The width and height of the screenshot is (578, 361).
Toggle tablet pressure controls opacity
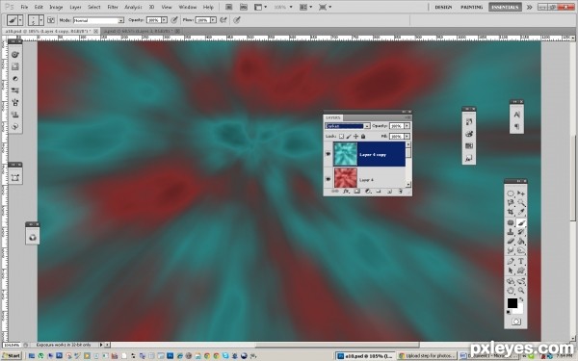click(x=174, y=20)
